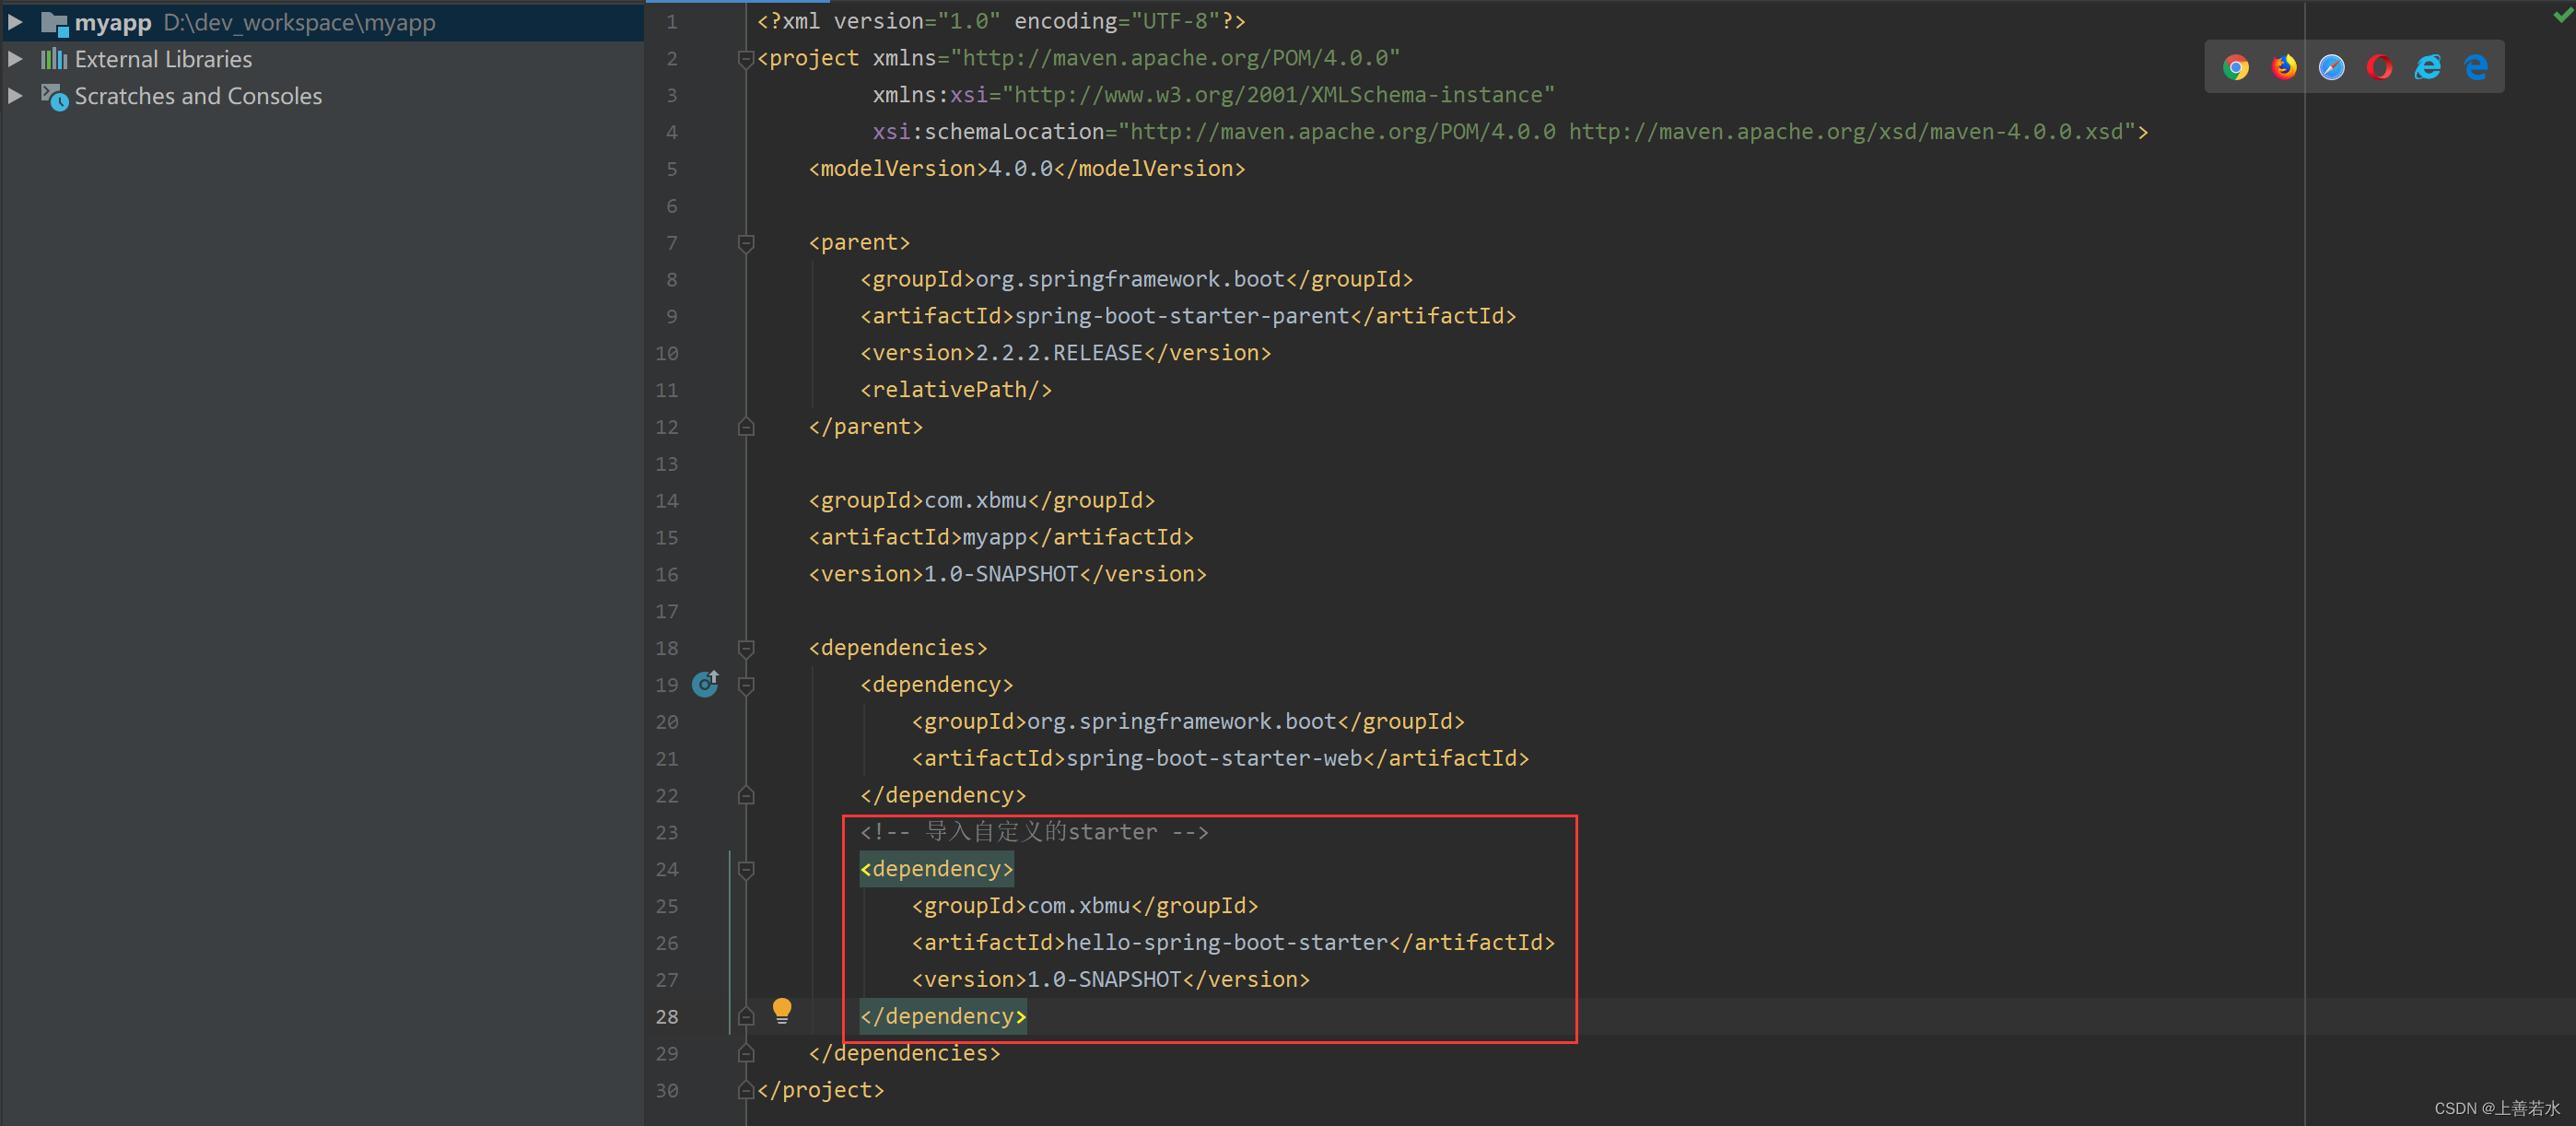
Task: Click xmlns:xsi attribute on line 3
Action: click(1213, 95)
